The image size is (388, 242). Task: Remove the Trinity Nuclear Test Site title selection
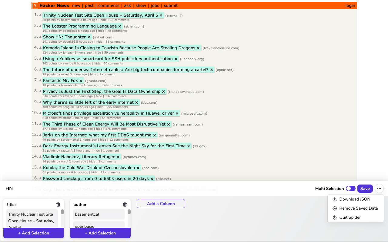tap(161, 15)
